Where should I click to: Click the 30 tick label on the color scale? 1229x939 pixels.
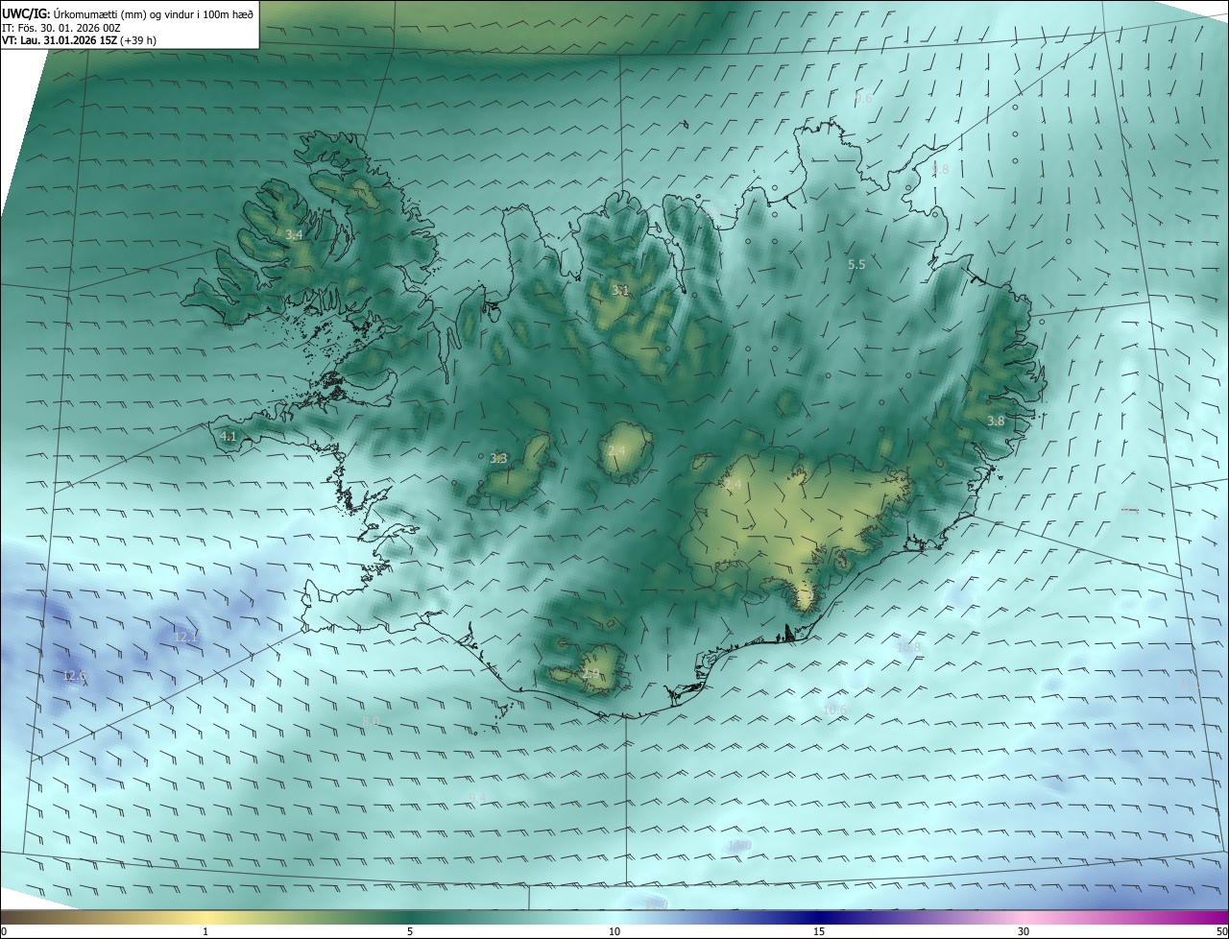click(1024, 931)
